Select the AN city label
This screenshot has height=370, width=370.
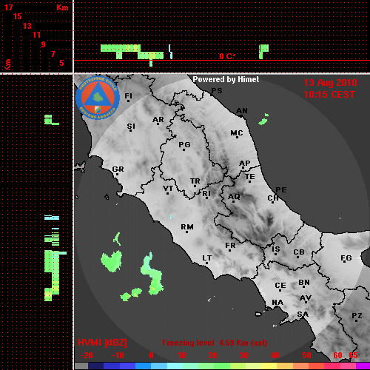pos(242,111)
